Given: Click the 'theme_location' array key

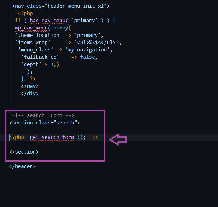Looking at the screenshot, I should pos(38,35).
